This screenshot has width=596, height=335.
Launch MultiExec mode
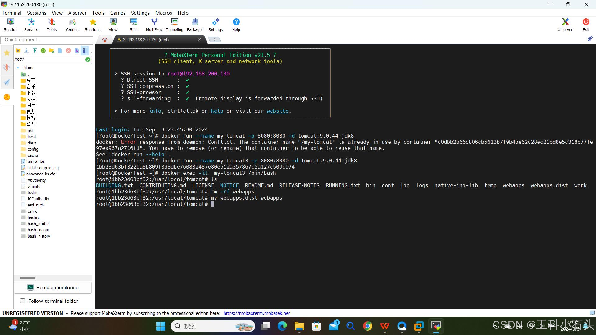154,25
